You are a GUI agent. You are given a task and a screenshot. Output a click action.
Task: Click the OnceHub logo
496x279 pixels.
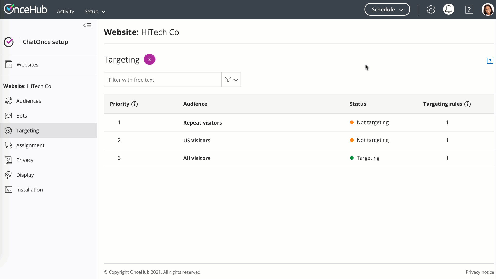pyautogui.click(x=26, y=9)
